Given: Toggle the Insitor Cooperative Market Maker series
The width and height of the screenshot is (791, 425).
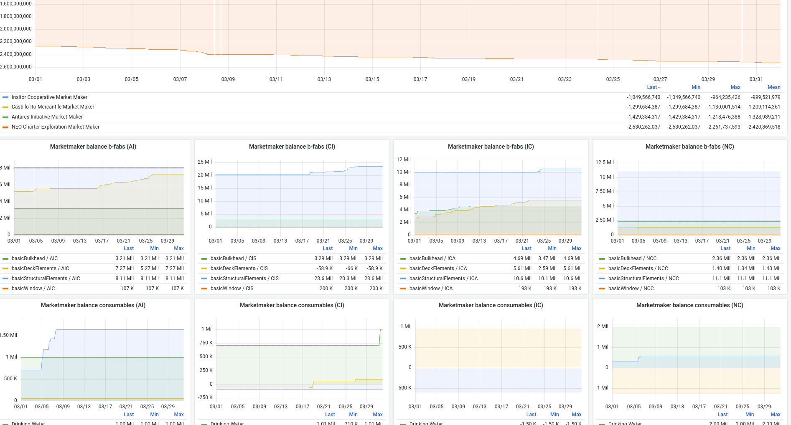Looking at the screenshot, I should pyautogui.click(x=49, y=97).
